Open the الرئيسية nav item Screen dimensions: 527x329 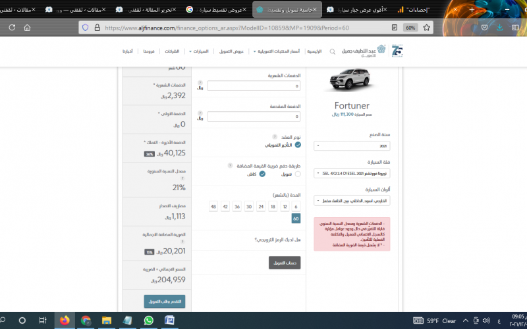click(314, 51)
